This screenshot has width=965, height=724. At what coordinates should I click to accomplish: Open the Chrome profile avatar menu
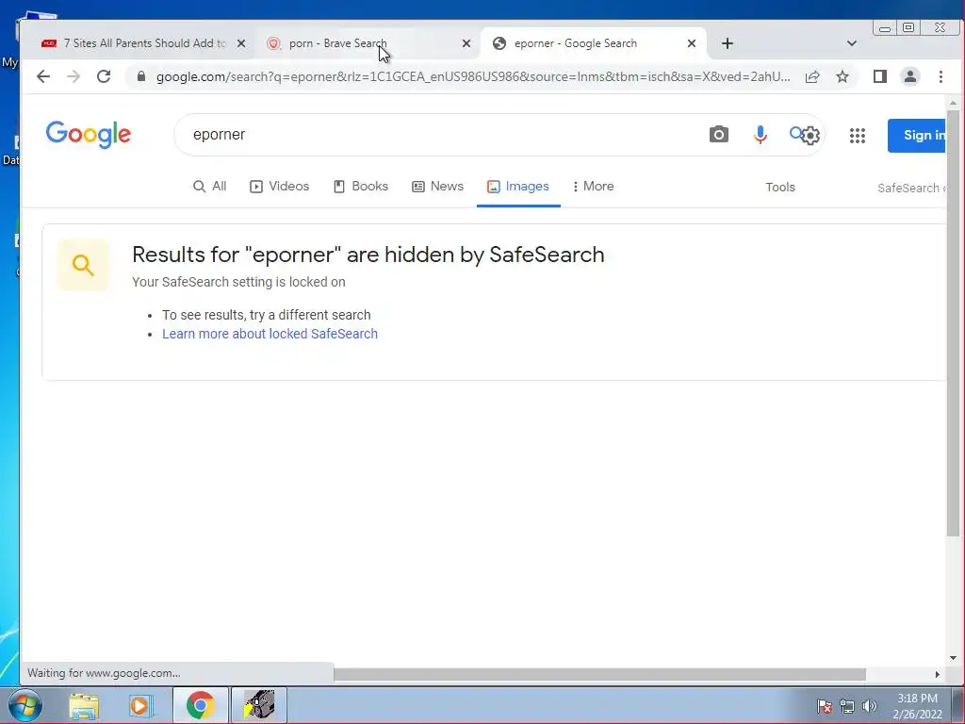[x=910, y=76]
